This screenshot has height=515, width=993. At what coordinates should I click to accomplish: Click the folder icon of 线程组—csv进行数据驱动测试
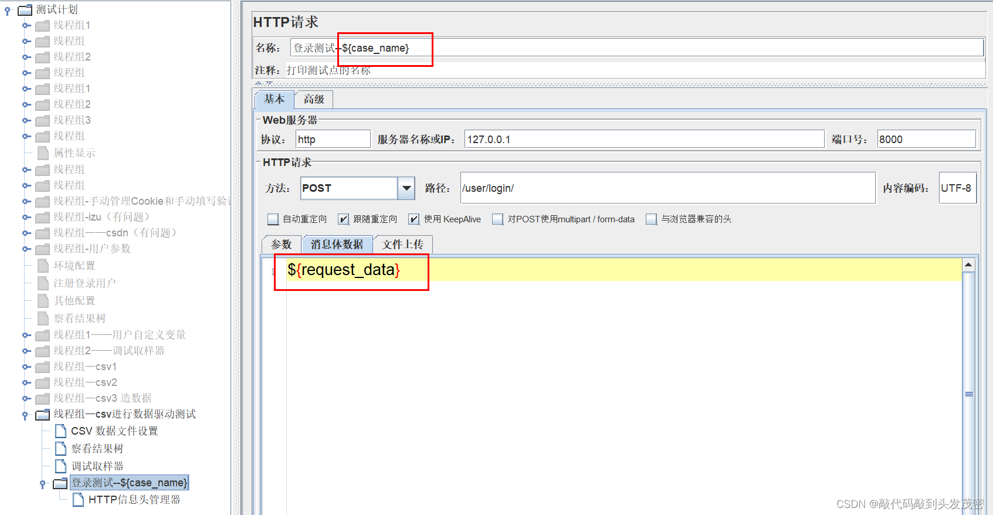pos(42,414)
